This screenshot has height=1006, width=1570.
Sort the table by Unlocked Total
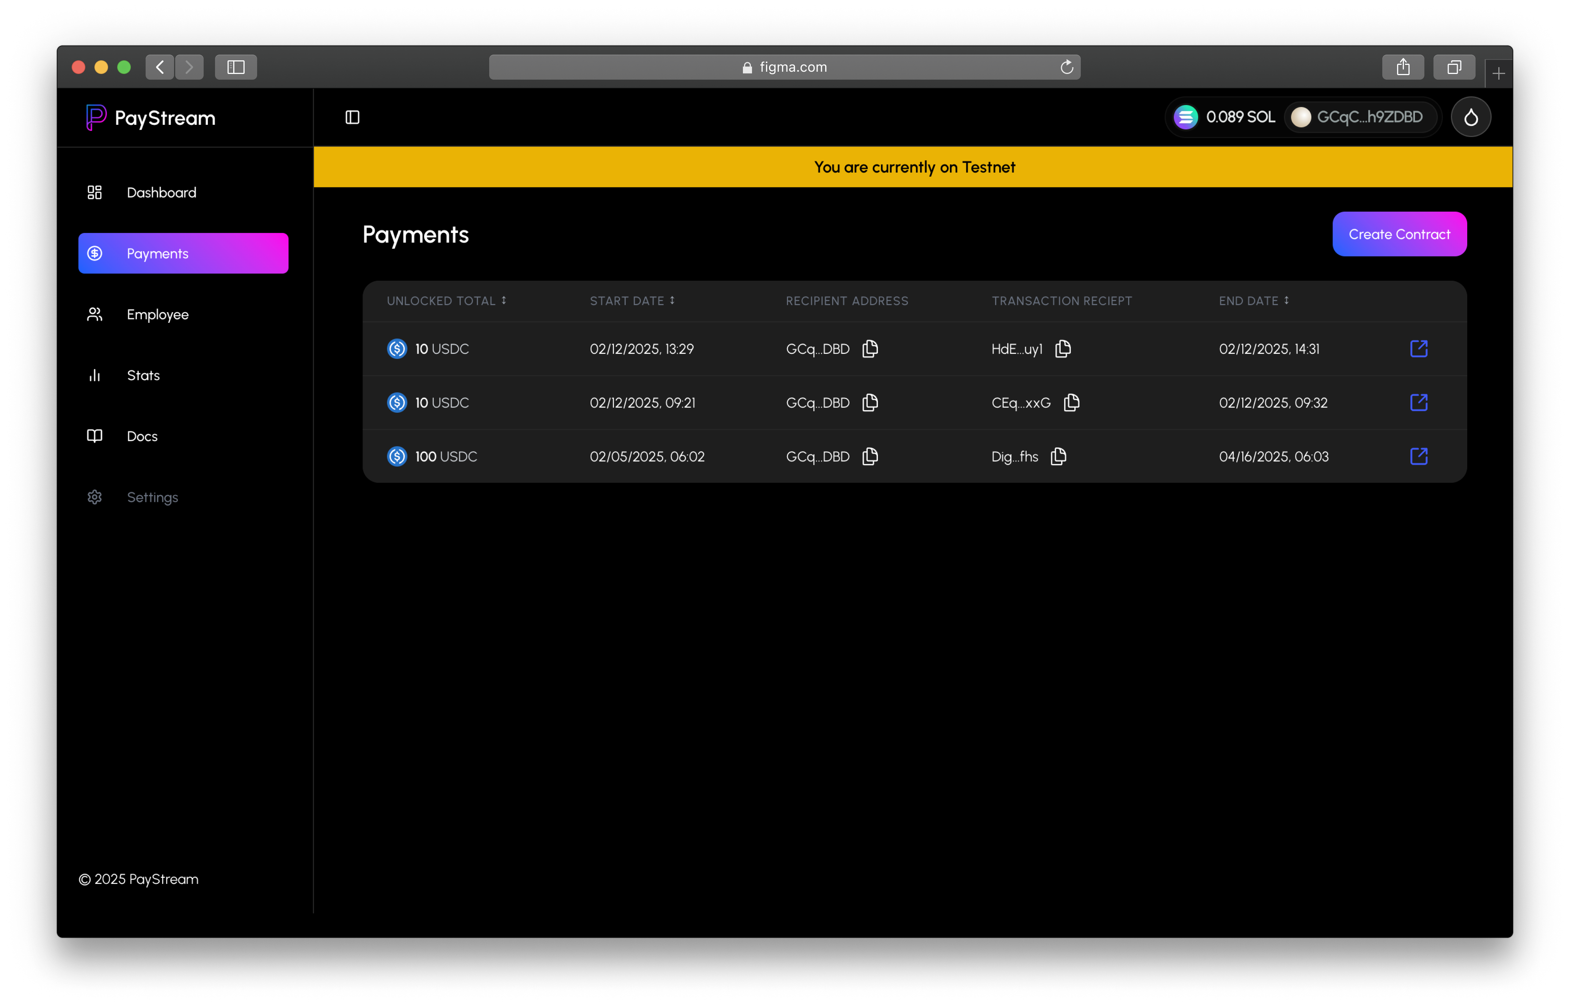(504, 300)
